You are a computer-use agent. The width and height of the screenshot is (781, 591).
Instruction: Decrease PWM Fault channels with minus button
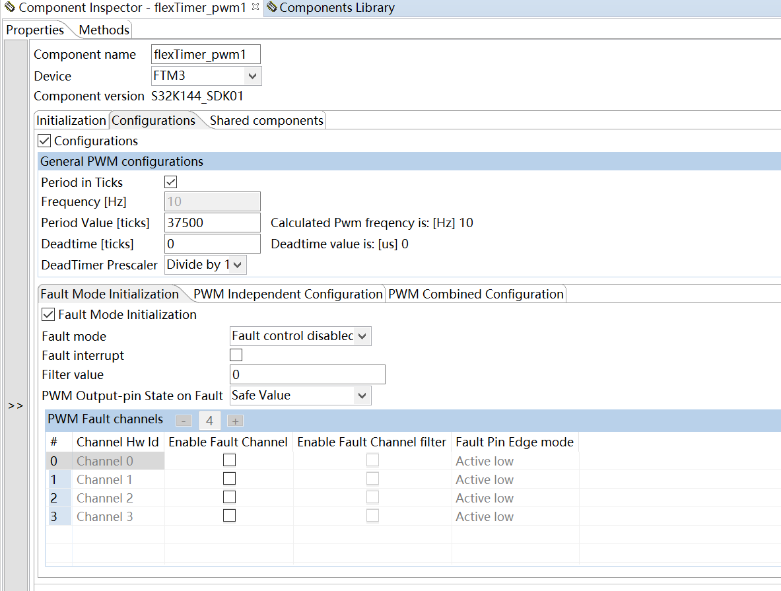184,421
